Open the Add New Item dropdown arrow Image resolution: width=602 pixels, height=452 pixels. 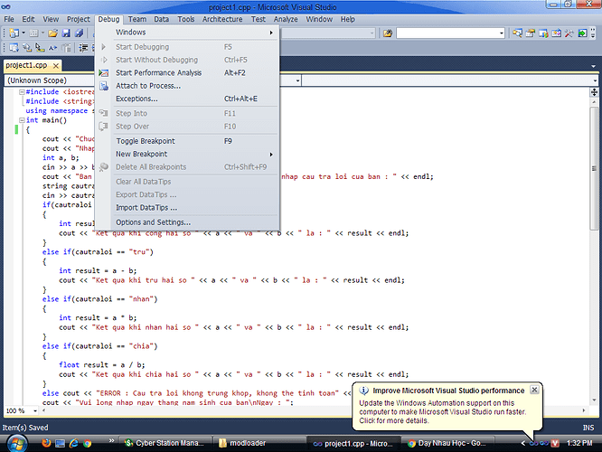pyautogui.click(x=42, y=33)
